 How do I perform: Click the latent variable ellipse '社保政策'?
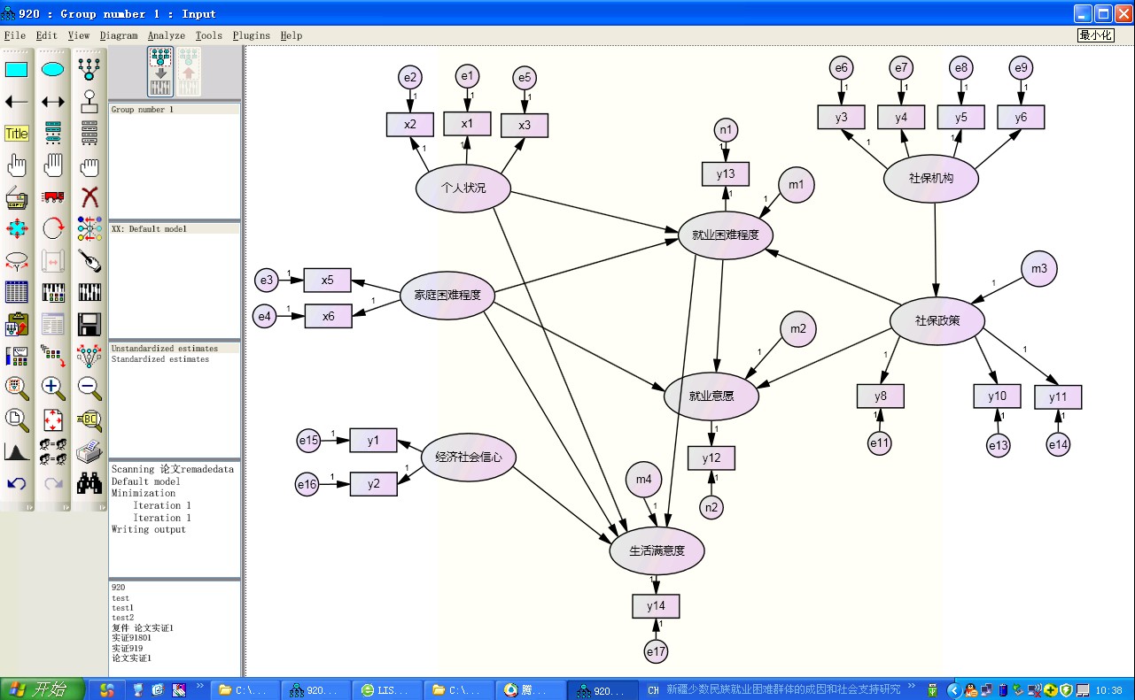(x=937, y=320)
